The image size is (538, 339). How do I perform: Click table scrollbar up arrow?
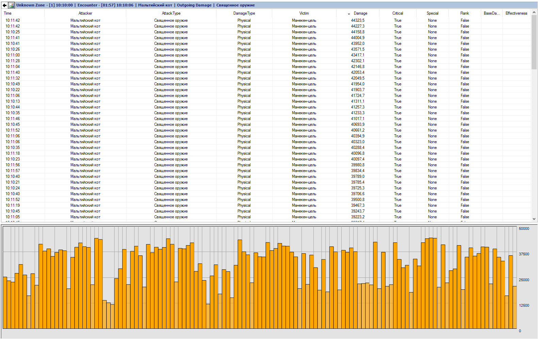pos(534,12)
